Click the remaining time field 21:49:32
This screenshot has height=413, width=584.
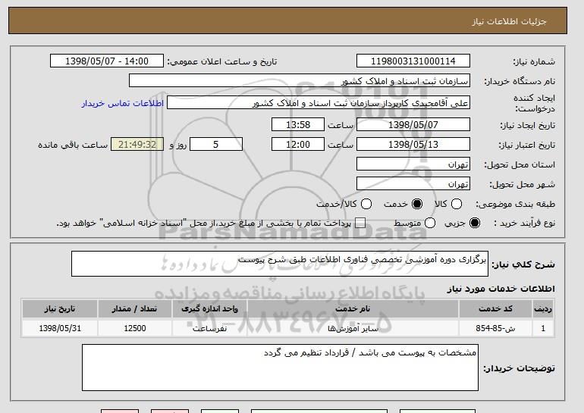click(137, 145)
